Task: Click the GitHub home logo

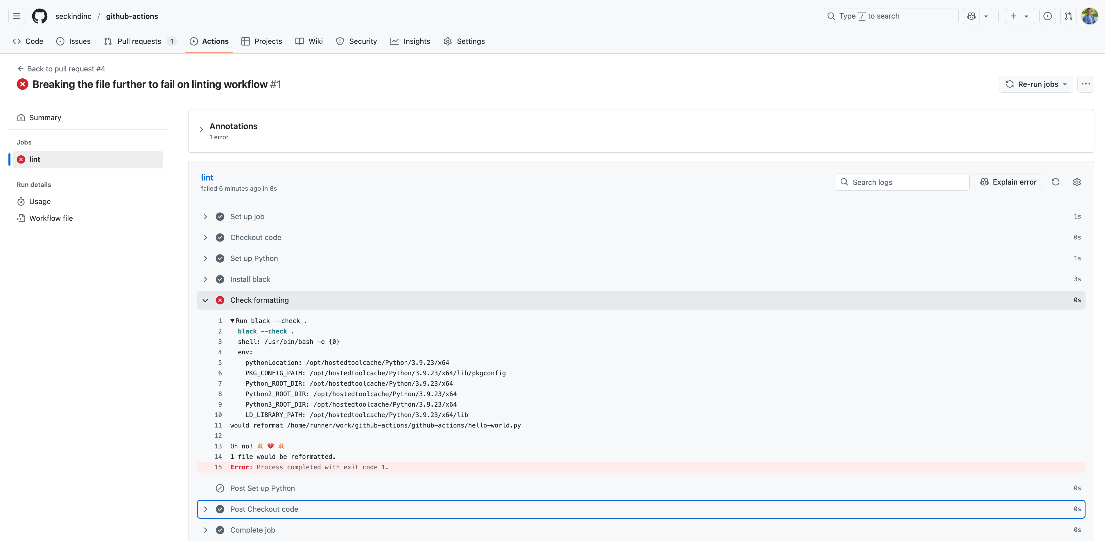Action: point(40,16)
